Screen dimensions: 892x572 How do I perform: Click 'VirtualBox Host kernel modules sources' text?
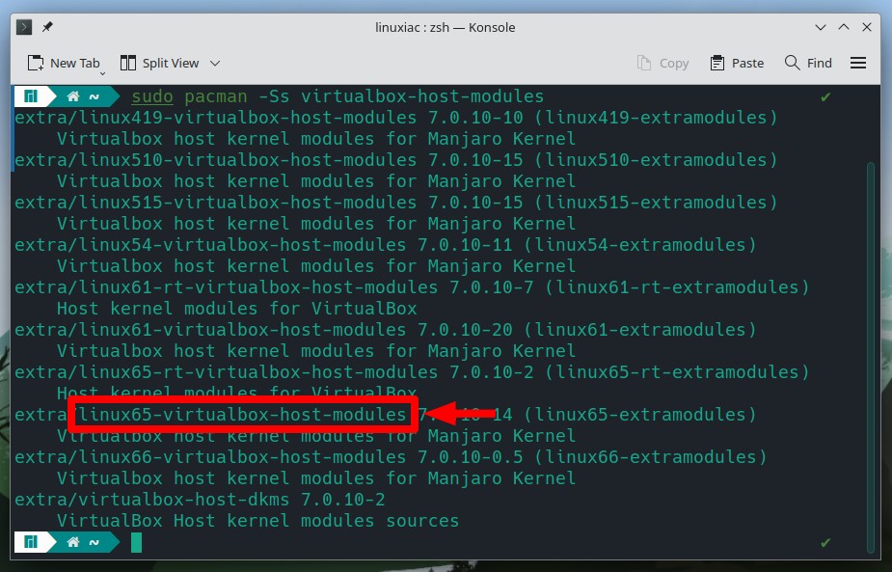257,521
